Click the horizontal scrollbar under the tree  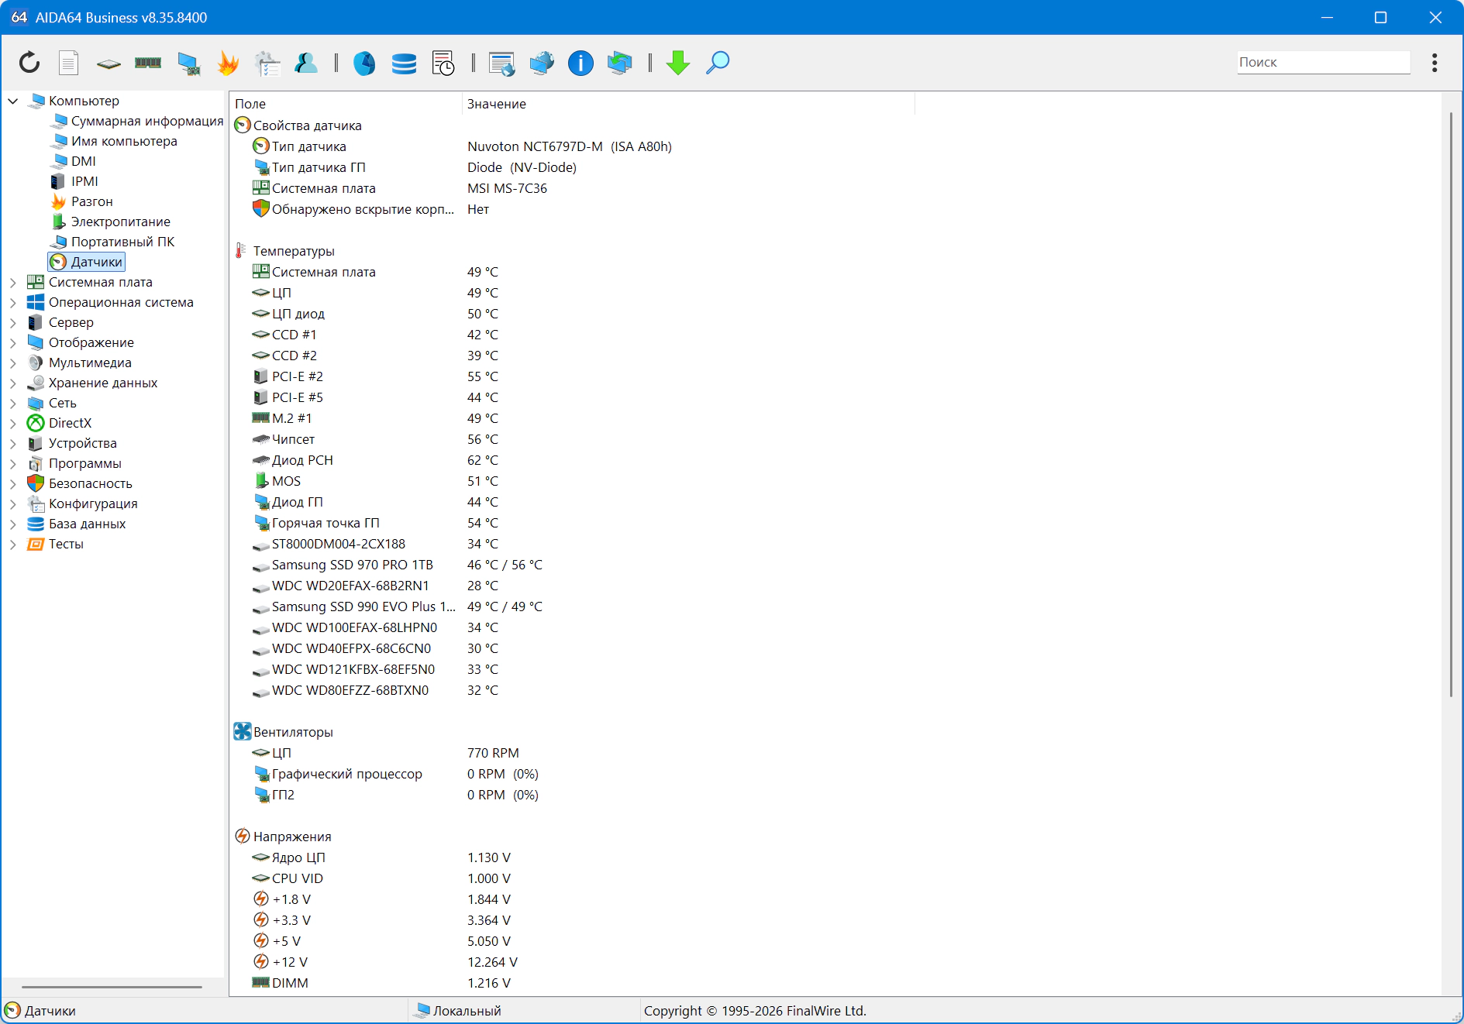tap(112, 987)
